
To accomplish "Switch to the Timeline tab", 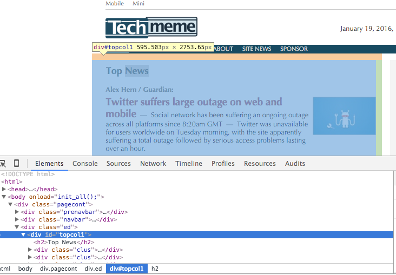I will 189,164.
